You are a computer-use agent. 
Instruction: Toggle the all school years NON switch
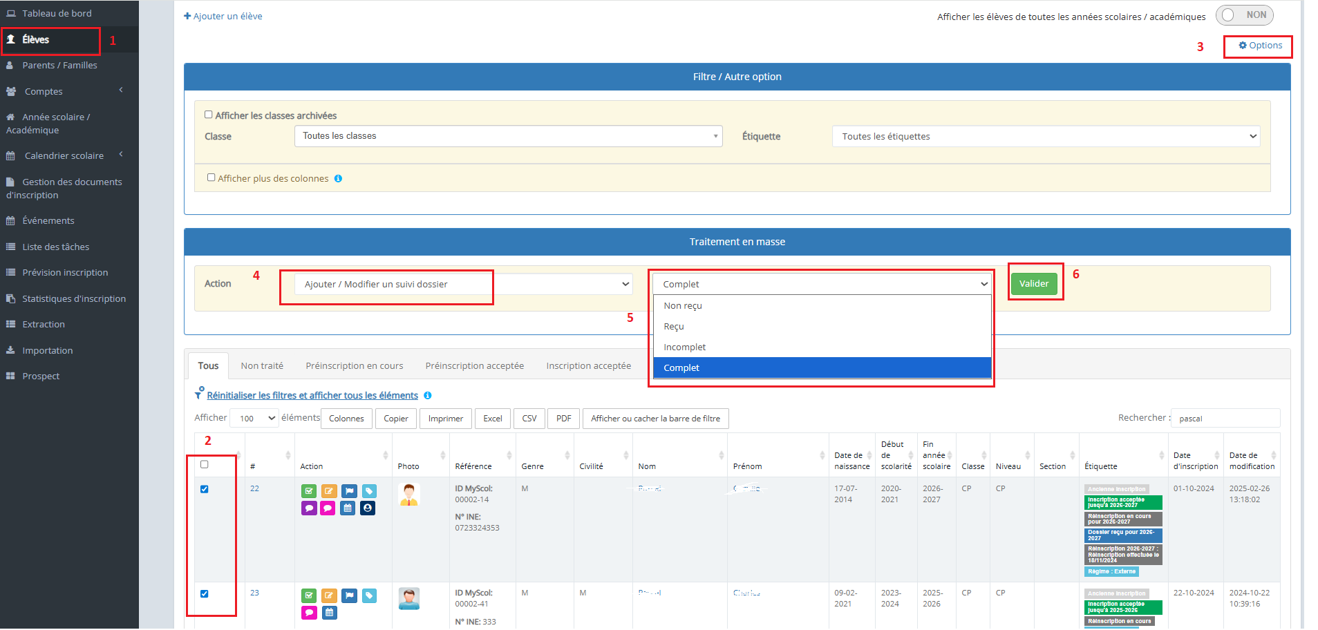(x=1244, y=15)
